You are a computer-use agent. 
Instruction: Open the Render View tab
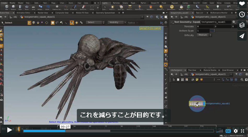click(43, 13)
